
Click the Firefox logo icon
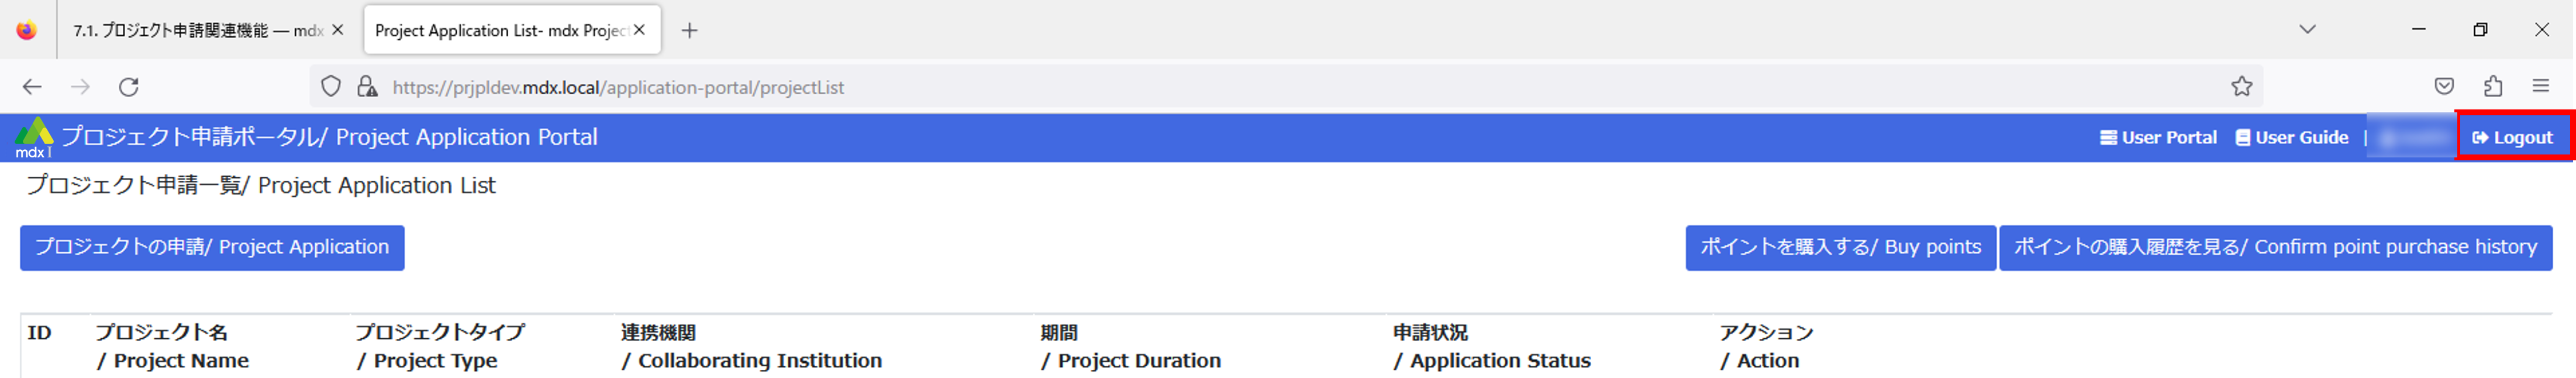tap(27, 30)
